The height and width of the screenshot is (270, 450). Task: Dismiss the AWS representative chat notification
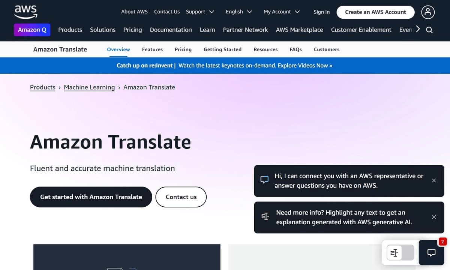click(x=434, y=180)
